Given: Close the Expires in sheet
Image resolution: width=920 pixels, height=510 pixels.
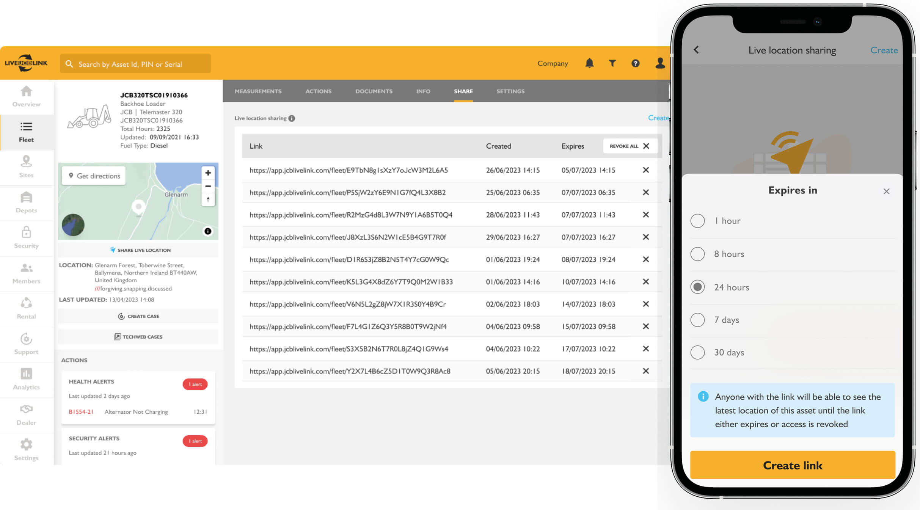Looking at the screenshot, I should coord(886,191).
